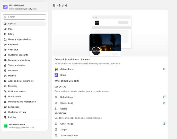Image resolution: width=177 pixels, height=139 pixels.
Task: Click the Apps and sales channels icon
Action: tap(5, 81)
